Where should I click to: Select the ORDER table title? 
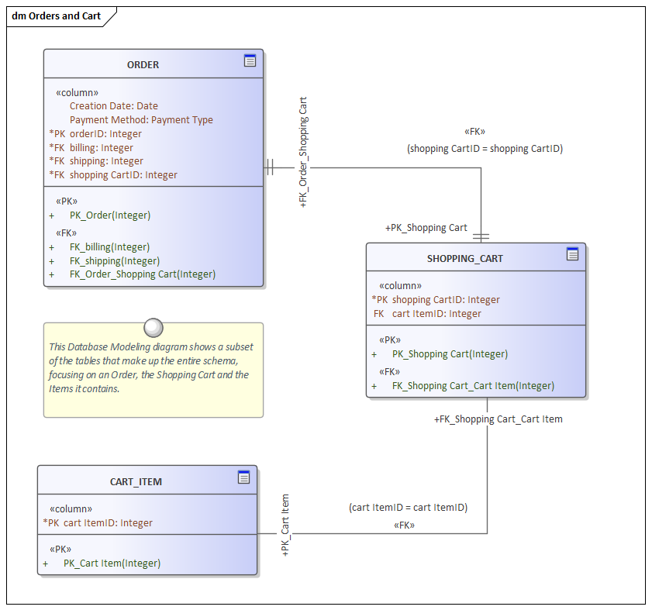point(143,65)
